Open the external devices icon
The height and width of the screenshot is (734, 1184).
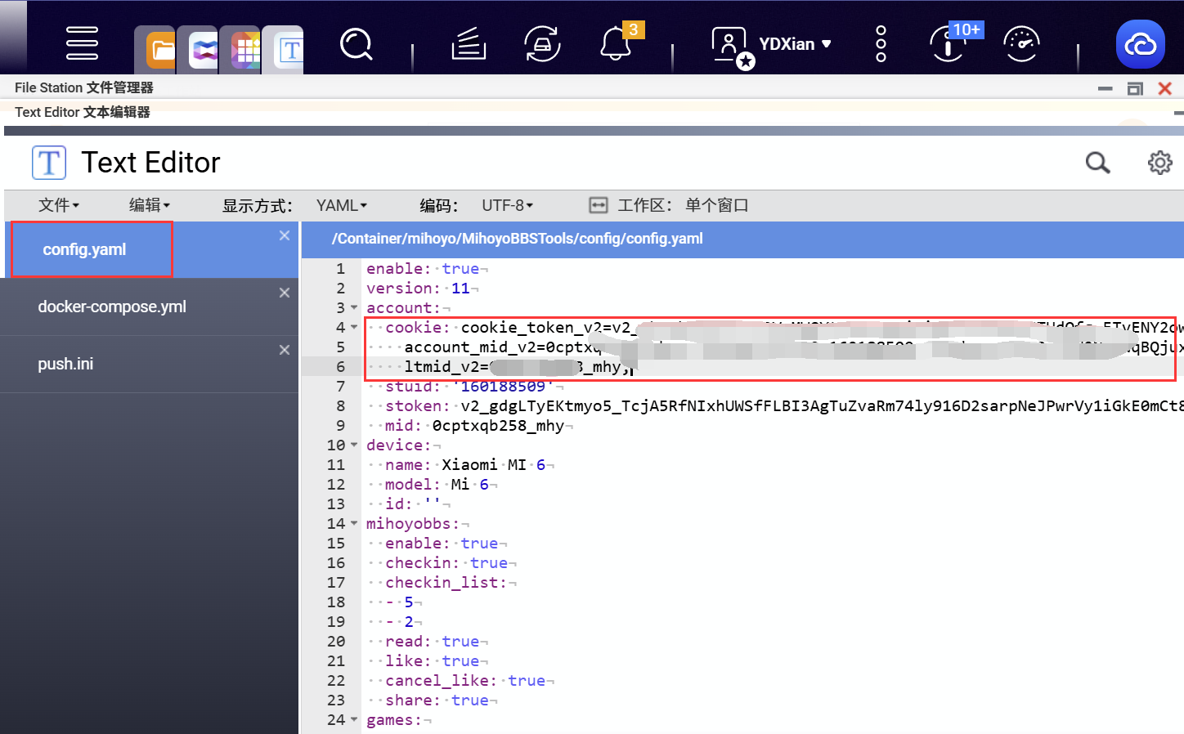coord(542,44)
